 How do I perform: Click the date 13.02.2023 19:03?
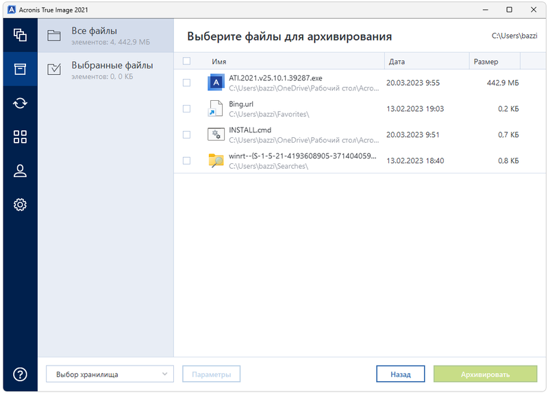click(415, 109)
